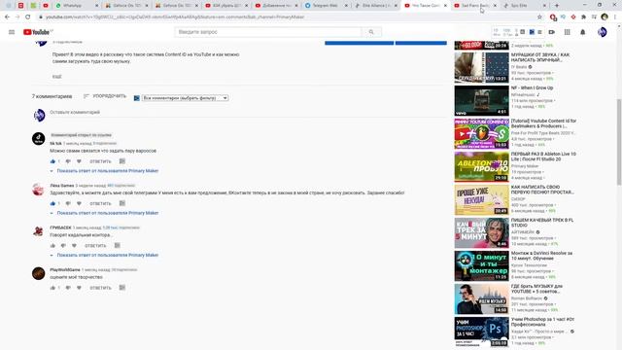Like the Лёха Games comment

(52, 203)
